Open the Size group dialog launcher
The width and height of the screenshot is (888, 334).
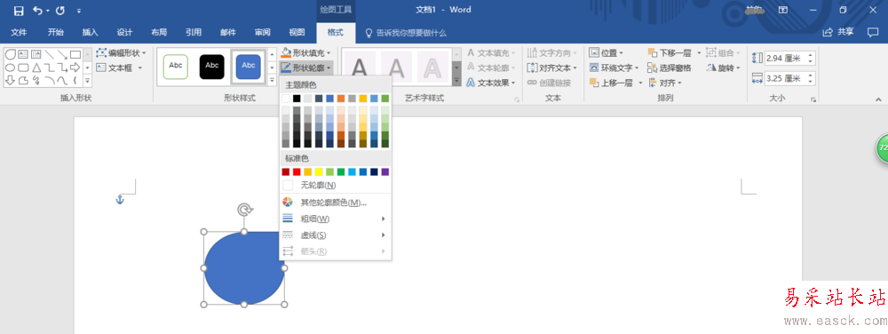coord(813,99)
